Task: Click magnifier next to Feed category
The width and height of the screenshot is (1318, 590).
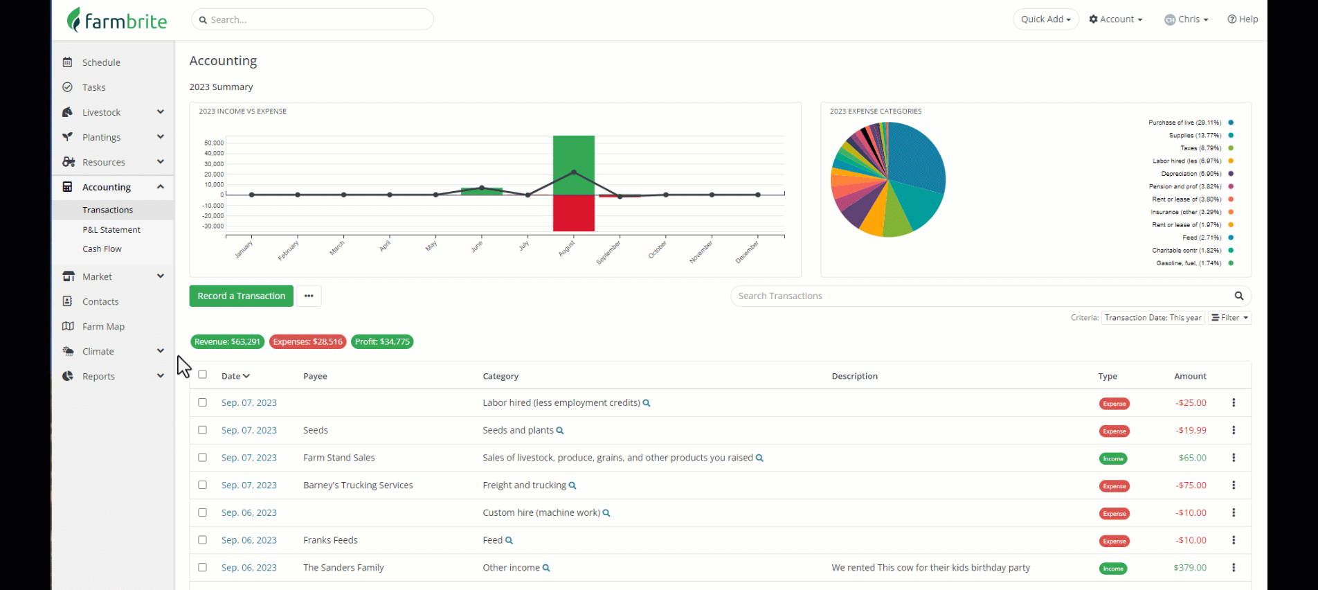Action: coord(509,540)
